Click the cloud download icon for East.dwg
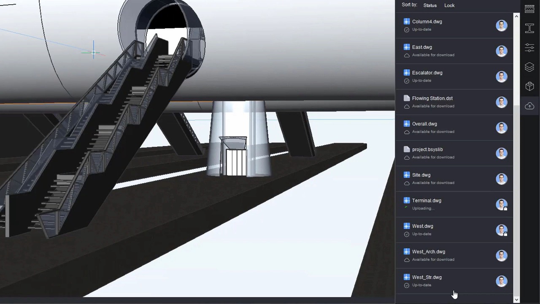Image resolution: width=540 pixels, height=304 pixels. pyautogui.click(x=407, y=55)
